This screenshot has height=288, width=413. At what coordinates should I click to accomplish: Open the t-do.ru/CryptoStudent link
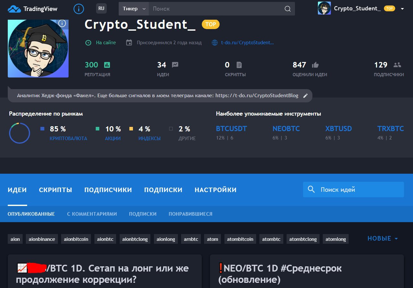click(x=247, y=43)
